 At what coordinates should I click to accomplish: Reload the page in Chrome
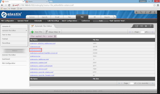click(9, 5)
